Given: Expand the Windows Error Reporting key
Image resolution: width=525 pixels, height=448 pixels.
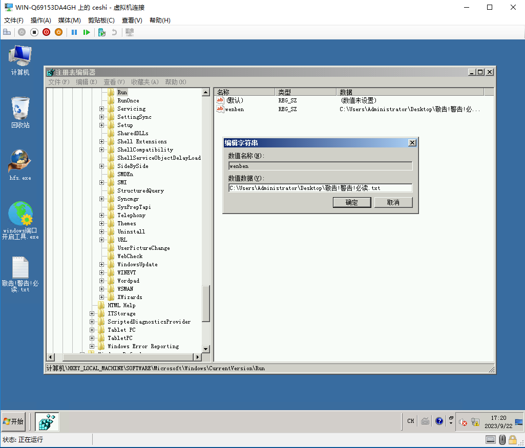Looking at the screenshot, I should [x=92, y=347].
